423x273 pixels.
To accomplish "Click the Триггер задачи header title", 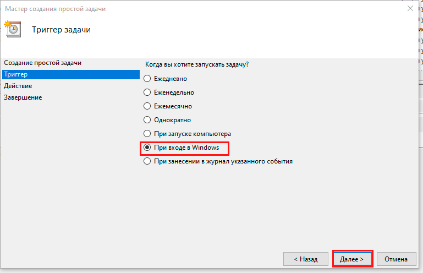I will (x=61, y=30).
